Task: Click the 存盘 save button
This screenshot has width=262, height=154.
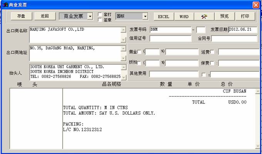Action: coord(21,16)
